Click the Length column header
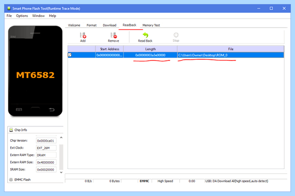Screen dimensions: 295x196 tap(150, 49)
